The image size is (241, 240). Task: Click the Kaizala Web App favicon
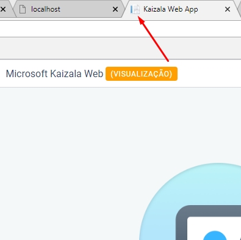coord(135,9)
